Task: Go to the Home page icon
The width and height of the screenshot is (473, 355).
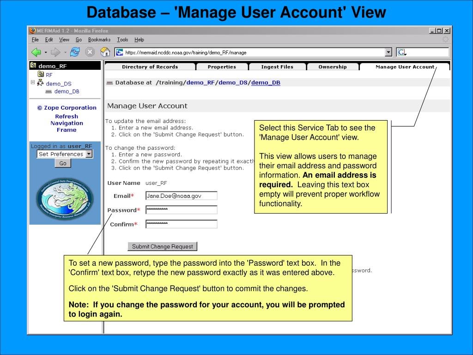Action: pyautogui.click(x=105, y=52)
